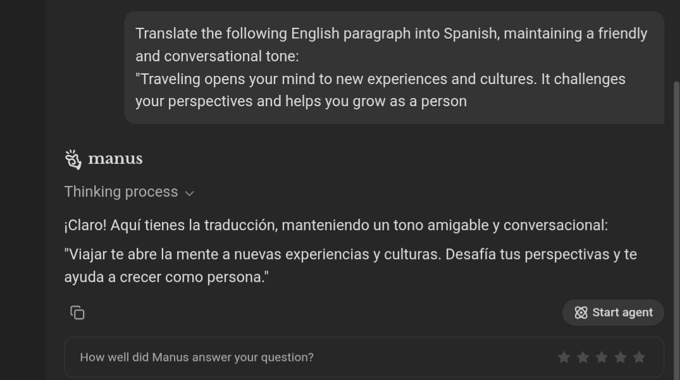Image resolution: width=680 pixels, height=380 pixels.
Task: Rate the answer one star
Action: click(x=564, y=357)
